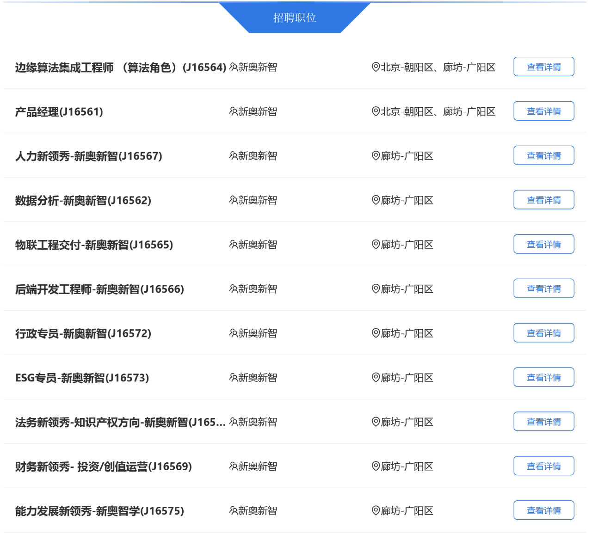Open details for 边缘算法集成工程师 (J16564)

[x=544, y=67]
